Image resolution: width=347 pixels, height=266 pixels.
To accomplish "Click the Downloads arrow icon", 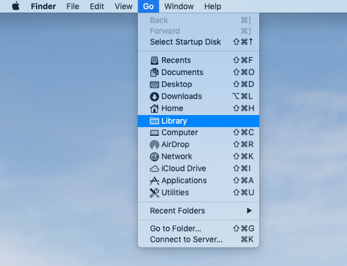I will [154, 97].
